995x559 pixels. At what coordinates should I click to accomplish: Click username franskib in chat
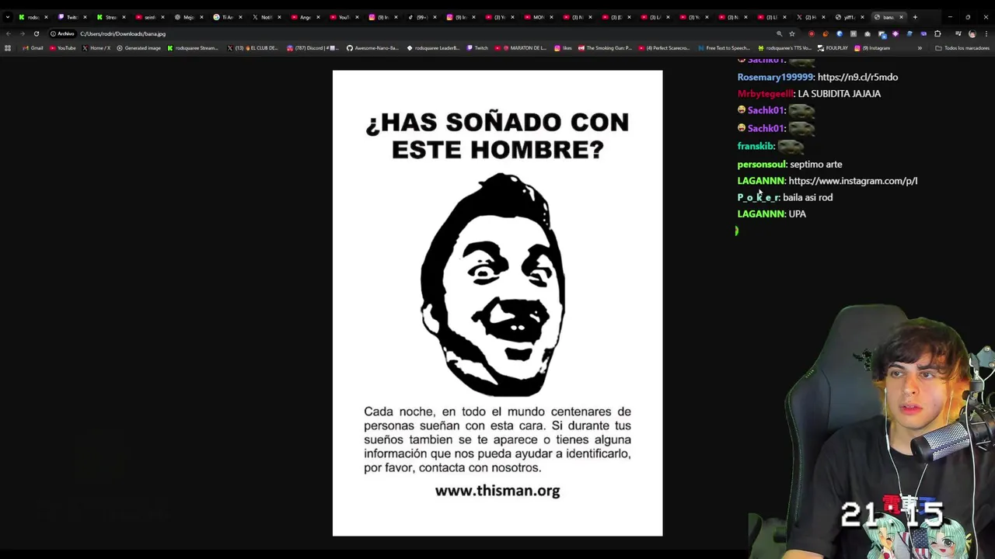(756, 146)
